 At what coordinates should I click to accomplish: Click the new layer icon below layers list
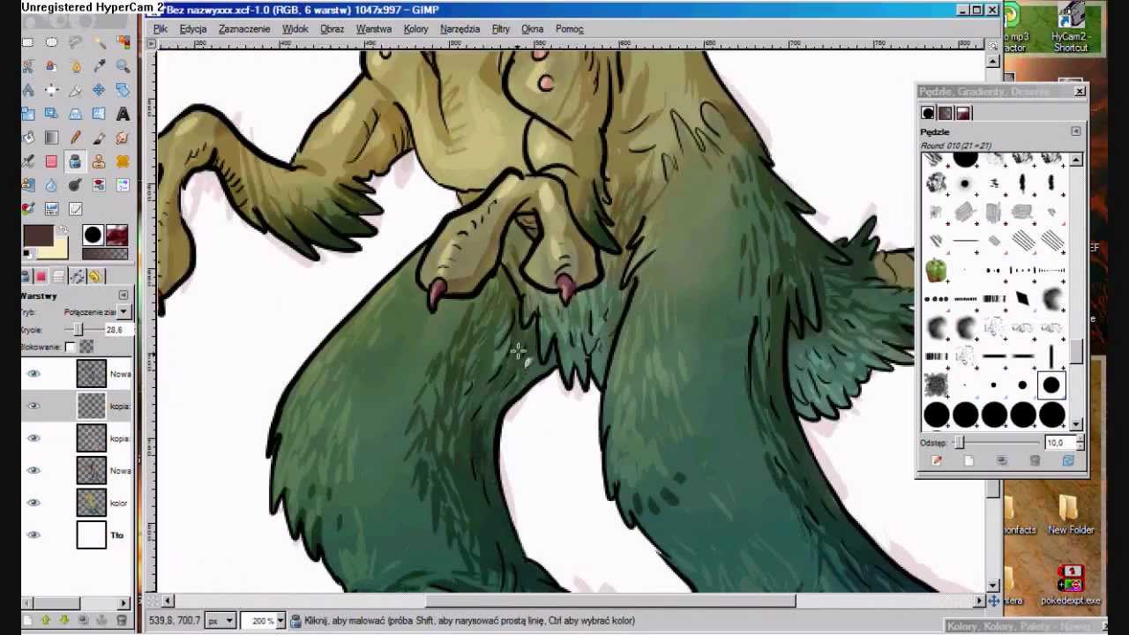[26, 620]
